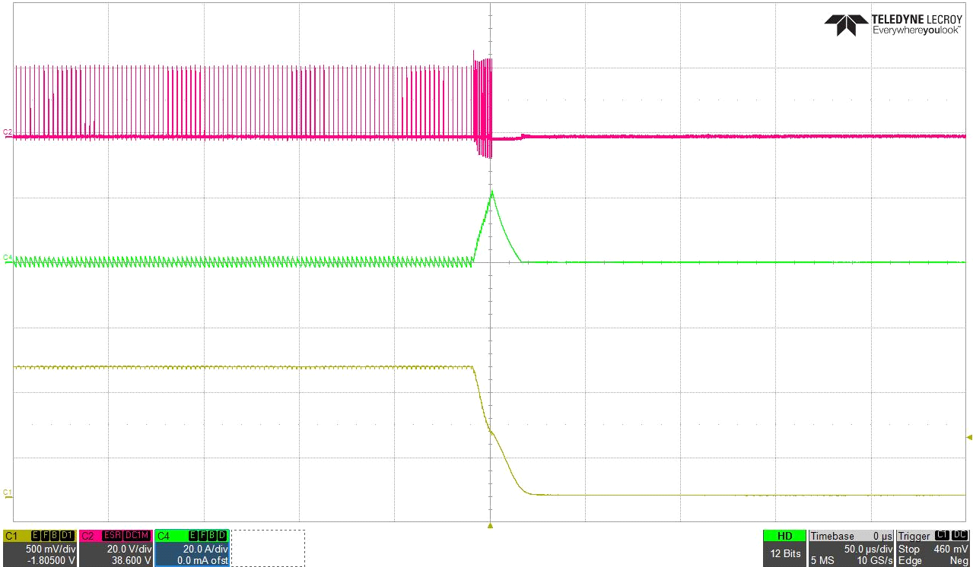
Task: Open the C1 channel descriptor box
Action: 40,548
